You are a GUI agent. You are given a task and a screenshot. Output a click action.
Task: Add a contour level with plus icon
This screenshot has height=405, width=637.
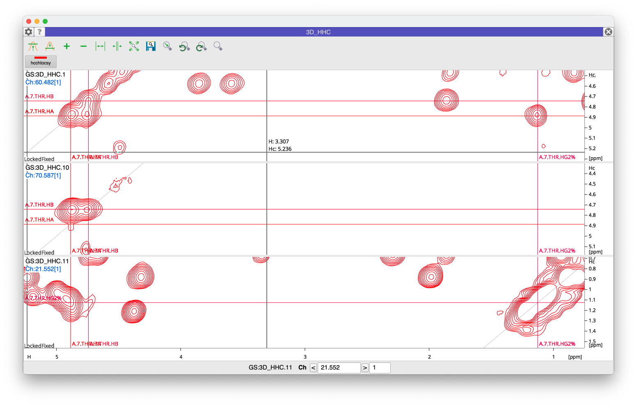coord(66,46)
